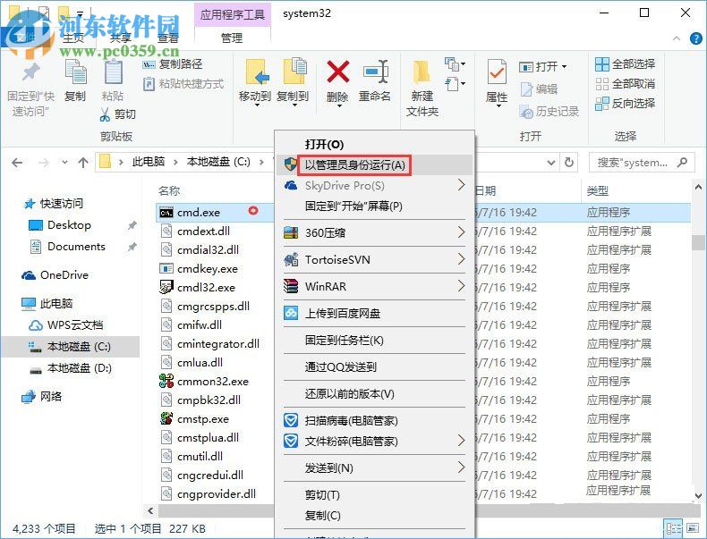The image size is (707, 539).
Task: Click the Refresh button beside address bar
Action: [x=569, y=162]
